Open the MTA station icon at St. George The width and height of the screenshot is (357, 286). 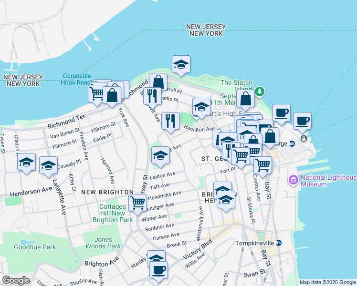coord(292,143)
